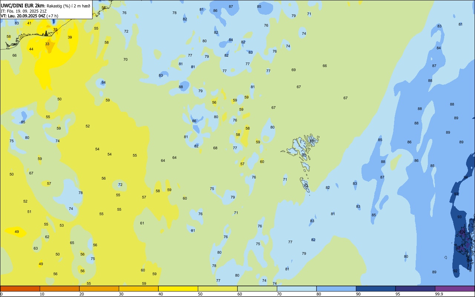The width and height of the screenshot is (475, 297).
Task: Click the 'IT: Fös. 19. 09. 2025 21Z' line
Action: (x=23, y=11)
